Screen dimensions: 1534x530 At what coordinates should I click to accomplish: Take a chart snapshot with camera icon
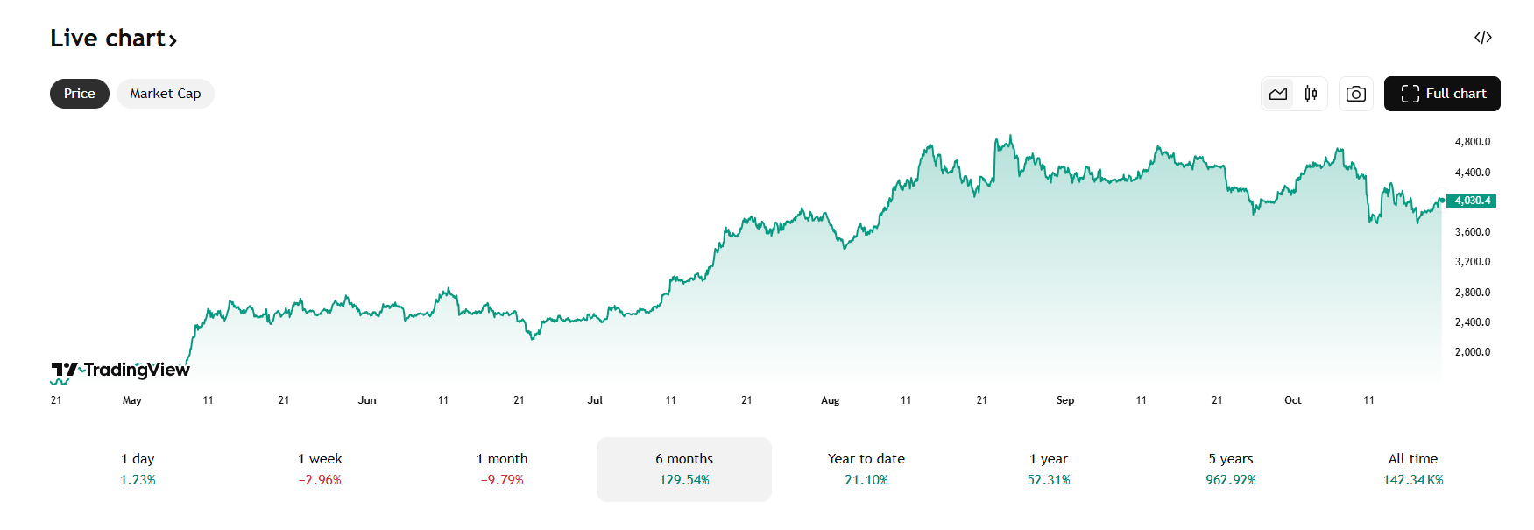(x=1355, y=94)
